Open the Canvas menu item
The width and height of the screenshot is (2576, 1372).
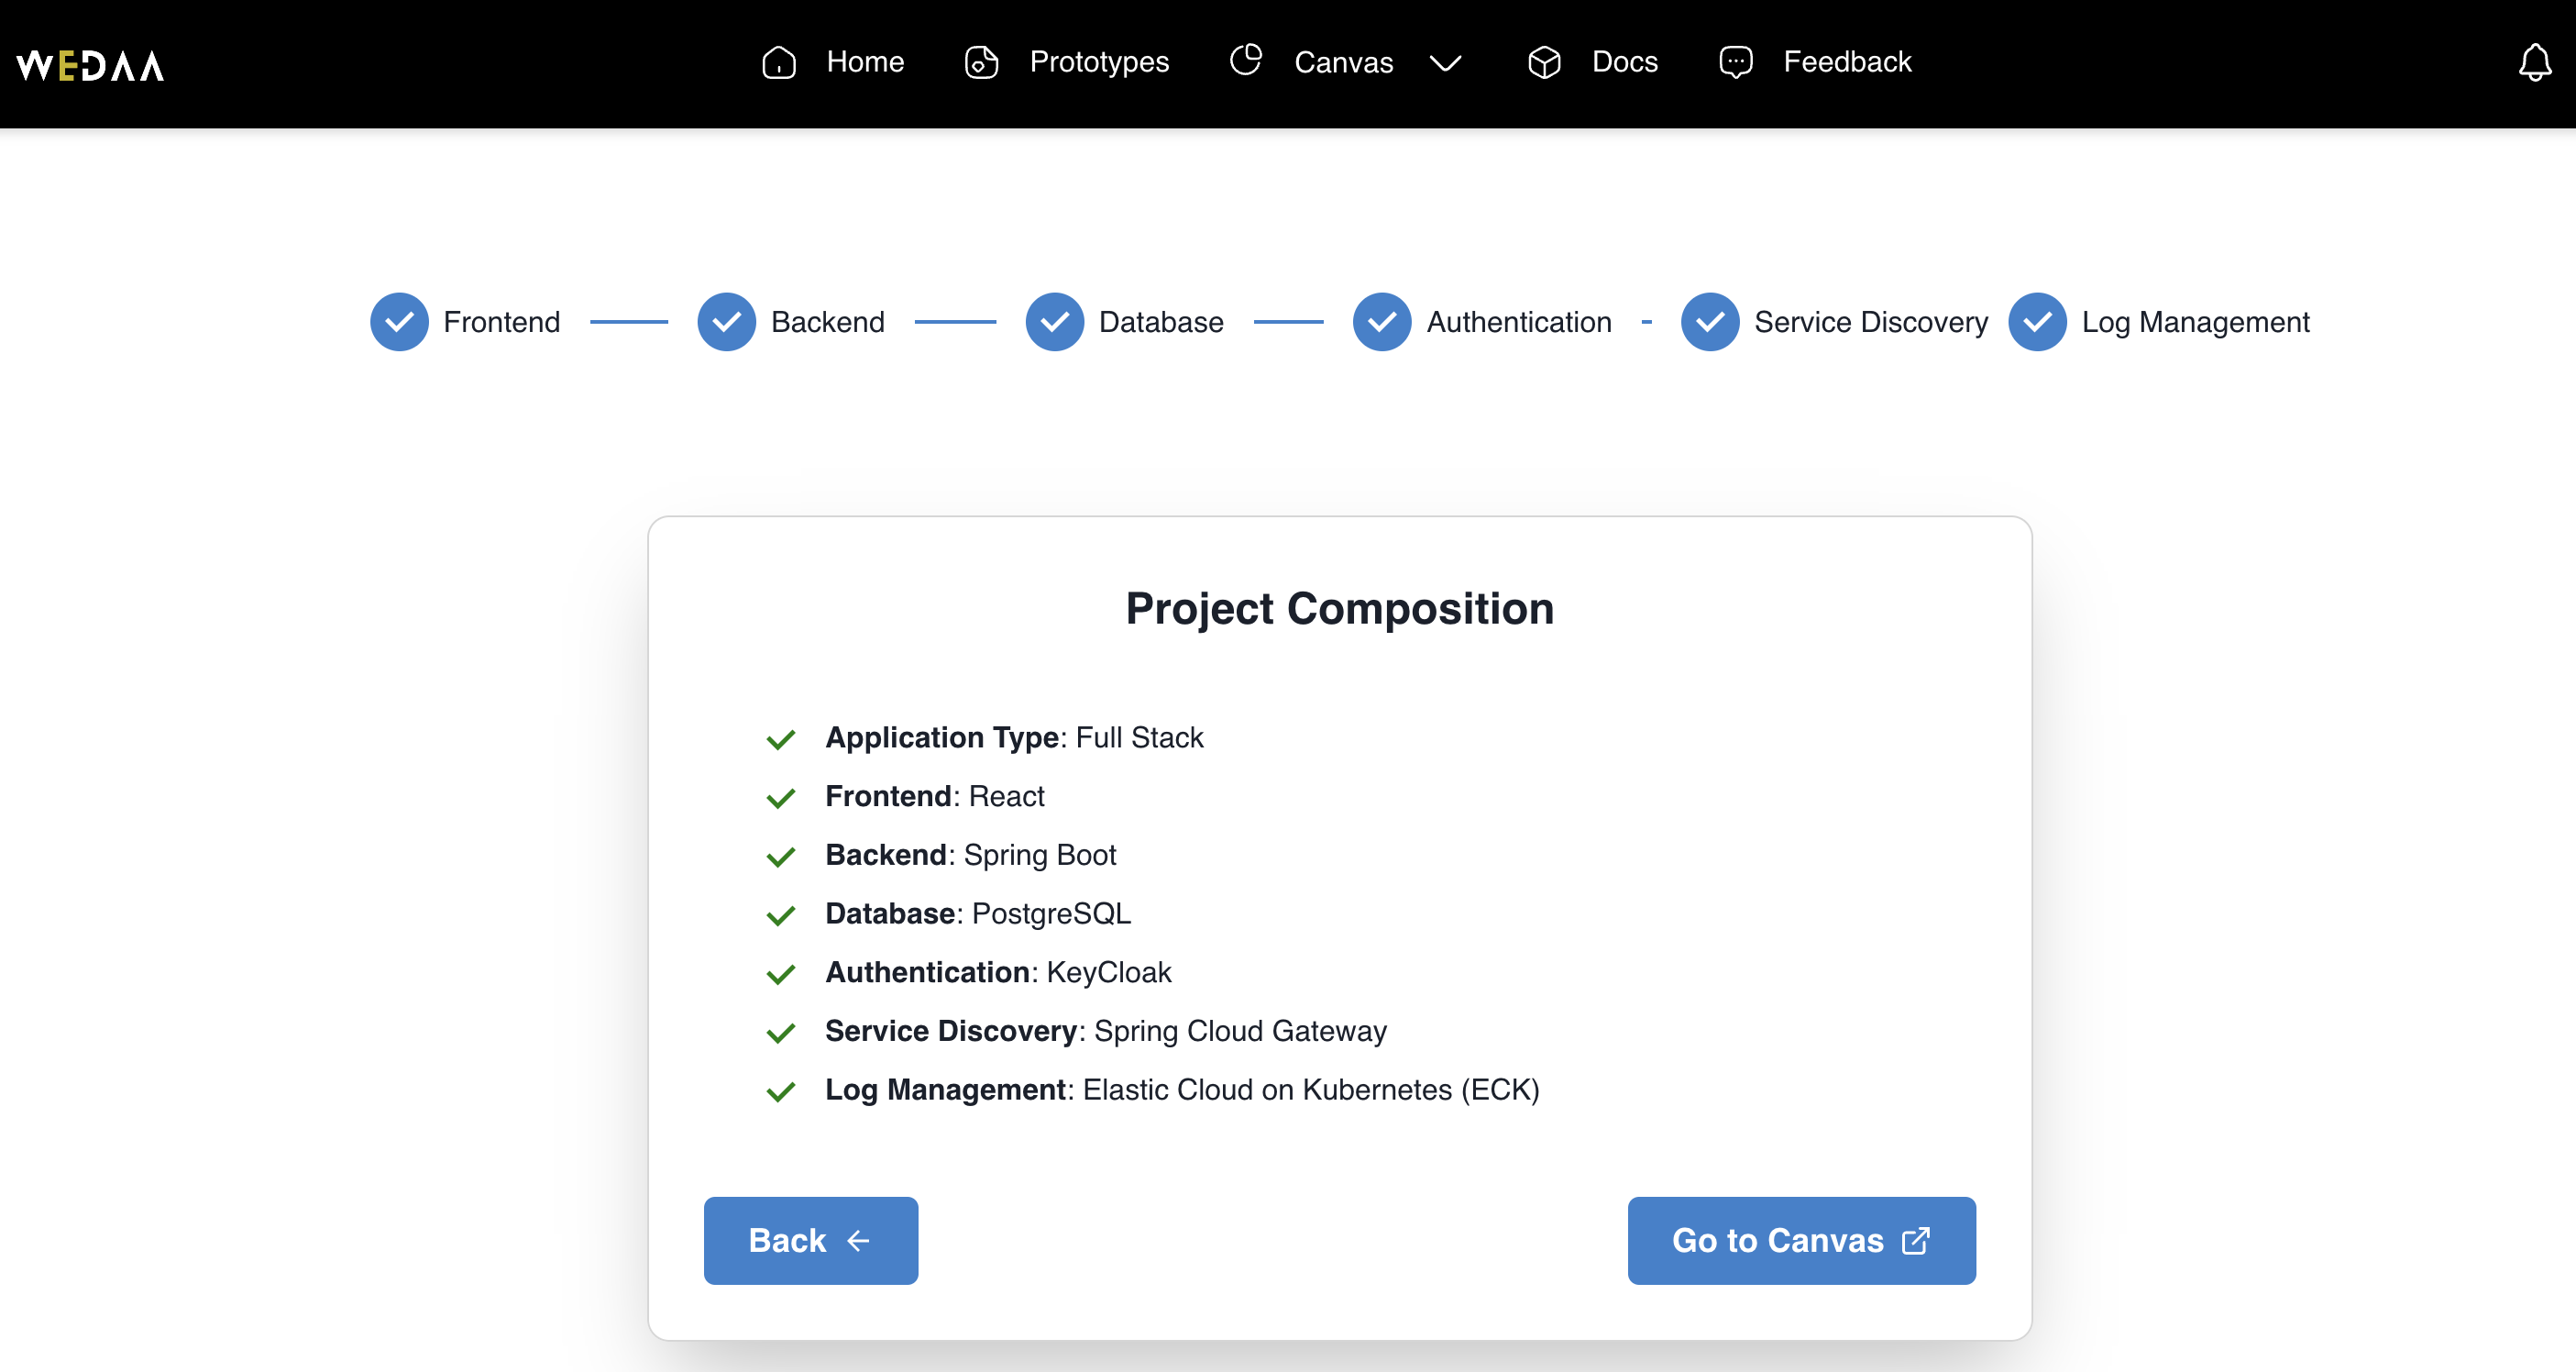(x=1345, y=62)
